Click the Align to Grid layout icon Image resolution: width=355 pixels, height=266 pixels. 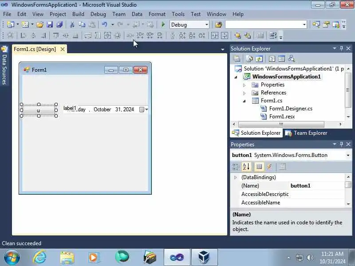pyautogui.click(x=10, y=35)
